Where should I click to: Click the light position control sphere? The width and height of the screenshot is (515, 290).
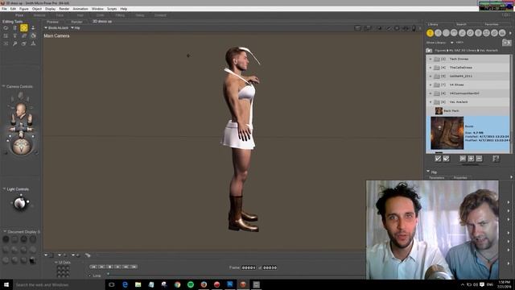[x=20, y=204]
